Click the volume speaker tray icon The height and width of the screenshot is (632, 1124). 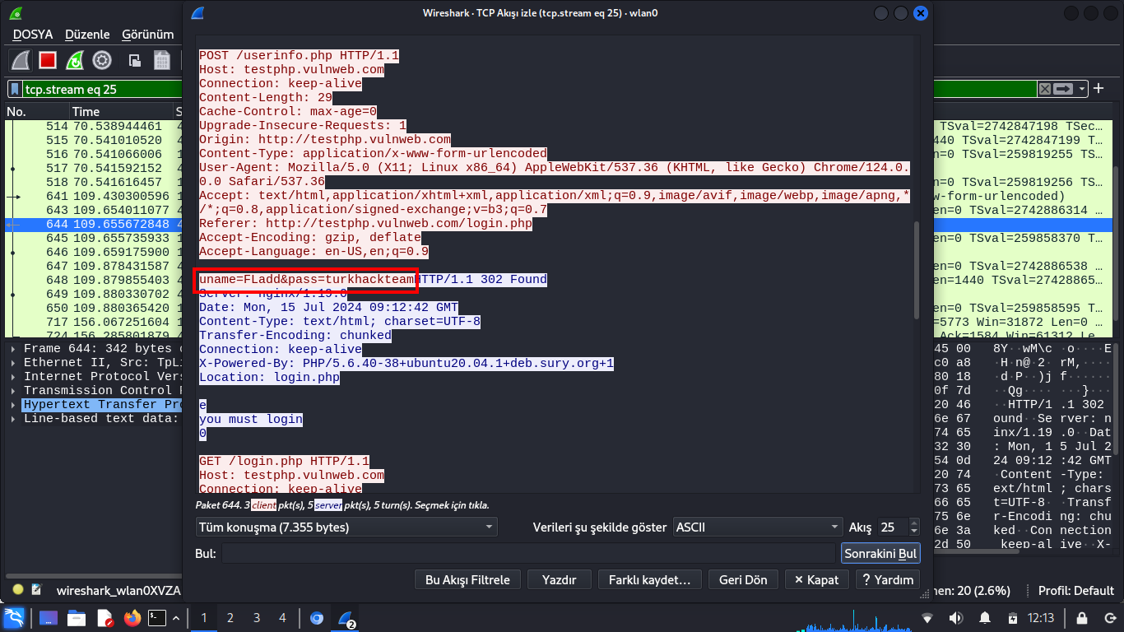click(956, 618)
